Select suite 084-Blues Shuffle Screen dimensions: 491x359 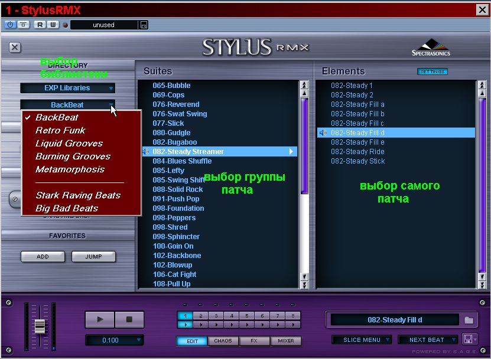pos(182,161)
